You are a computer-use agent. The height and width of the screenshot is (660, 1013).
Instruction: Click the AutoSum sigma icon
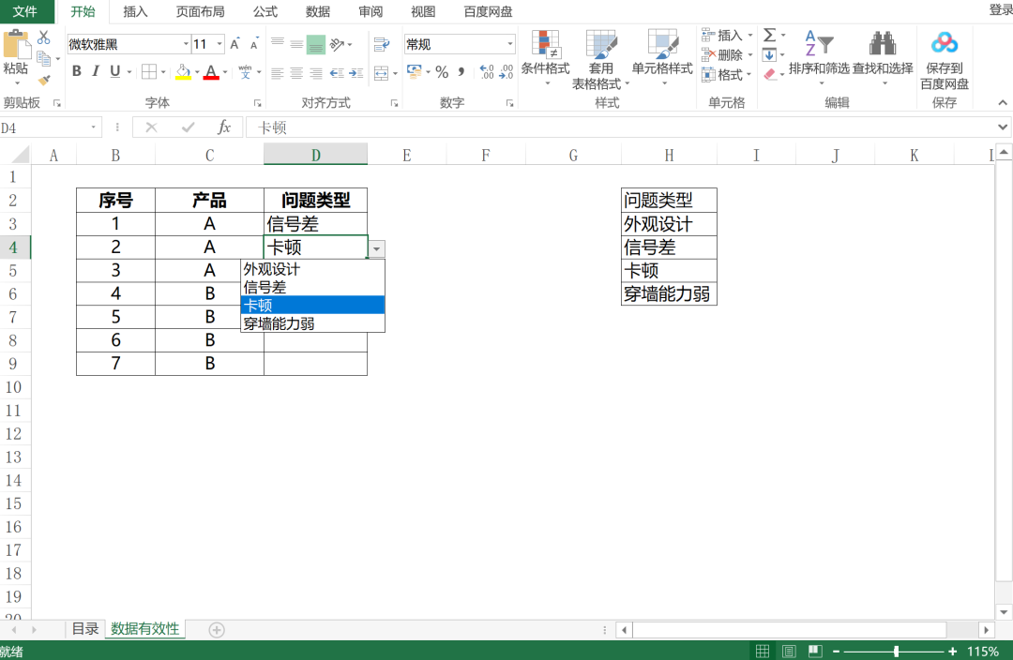[x=769, y=35]
